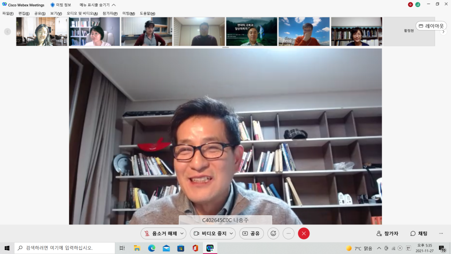Open File Explorer from taskbar
The height and width of the screenshot is (254, 451).
pyautogui.click(x=137, y=248)
